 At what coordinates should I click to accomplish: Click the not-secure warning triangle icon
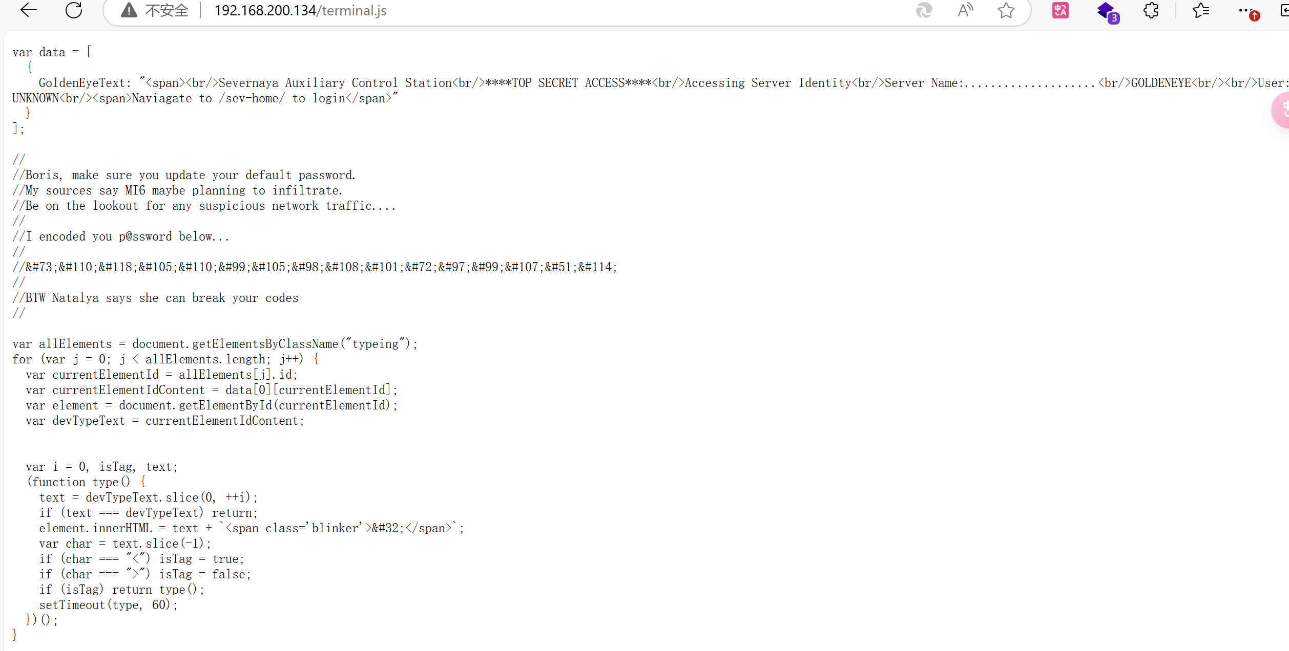pyautogui.click(x=129, y=10)
